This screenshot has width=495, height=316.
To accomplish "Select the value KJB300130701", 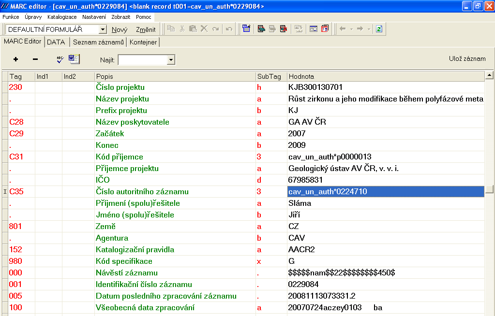I will point(386,87).
